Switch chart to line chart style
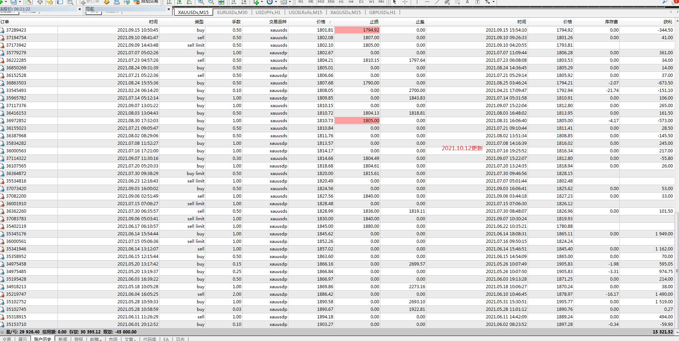 tap(189, 2)
